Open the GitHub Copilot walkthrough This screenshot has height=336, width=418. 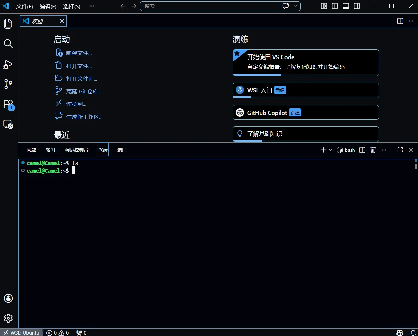coord(306,112)
